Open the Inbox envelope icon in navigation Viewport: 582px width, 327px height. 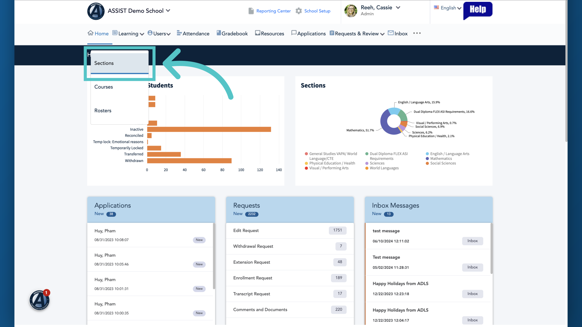tap(391, 33)
